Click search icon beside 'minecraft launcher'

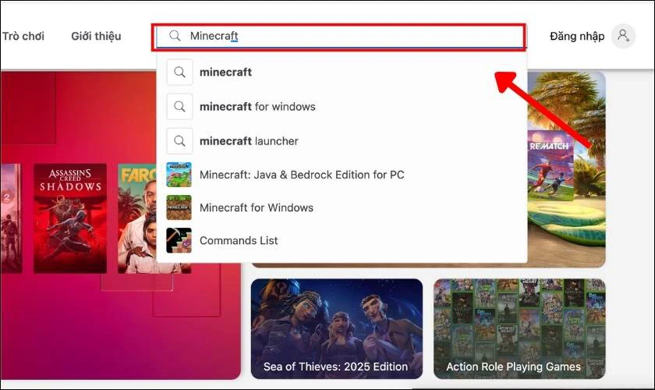coord(179,141)
